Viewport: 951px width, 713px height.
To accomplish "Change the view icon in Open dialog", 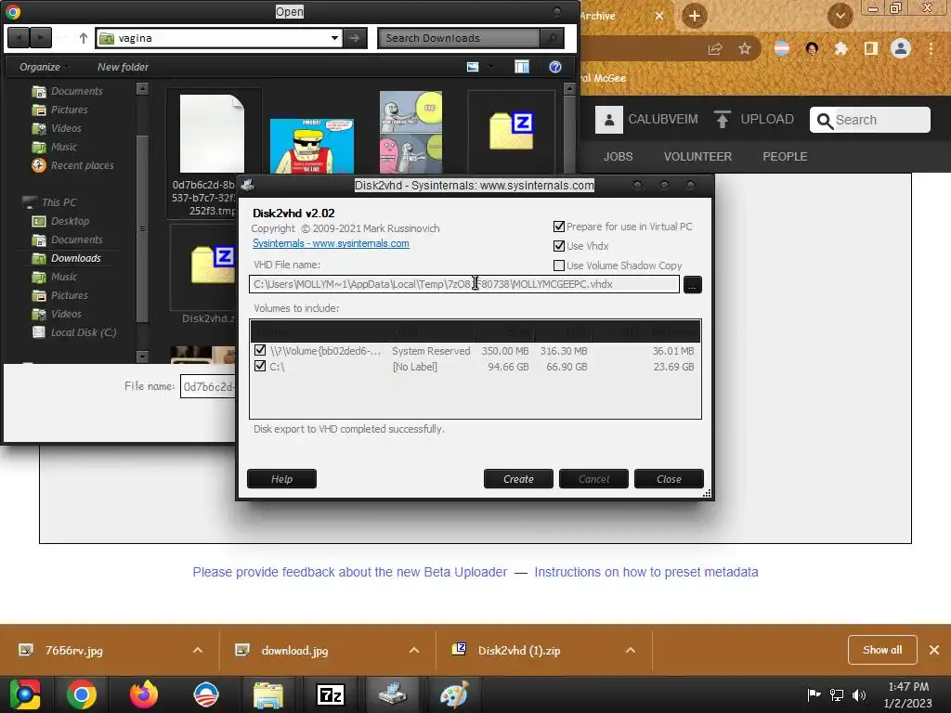I will click(x=473, y=67).
